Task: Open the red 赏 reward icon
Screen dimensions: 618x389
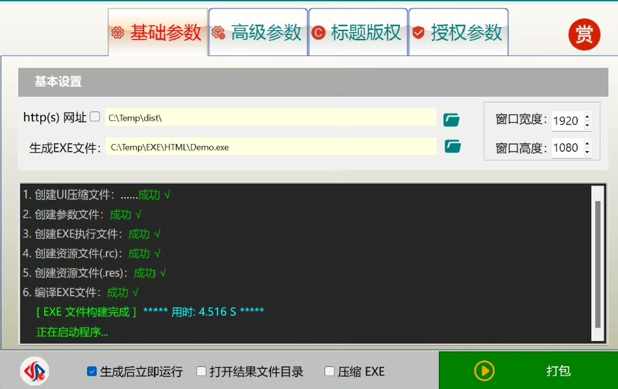Action: tap(584, 34)
